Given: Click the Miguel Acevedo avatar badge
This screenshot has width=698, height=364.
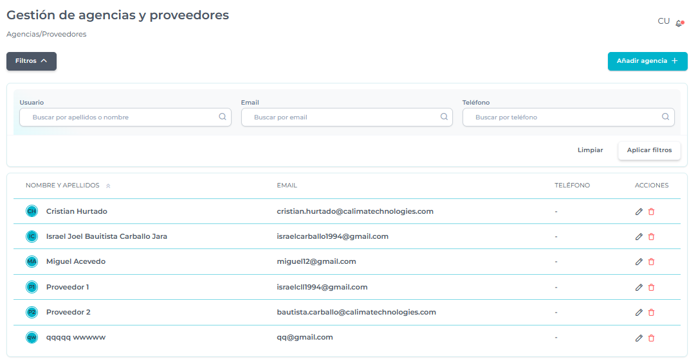Looking at the screenshot, I should (x=32, y=261).
